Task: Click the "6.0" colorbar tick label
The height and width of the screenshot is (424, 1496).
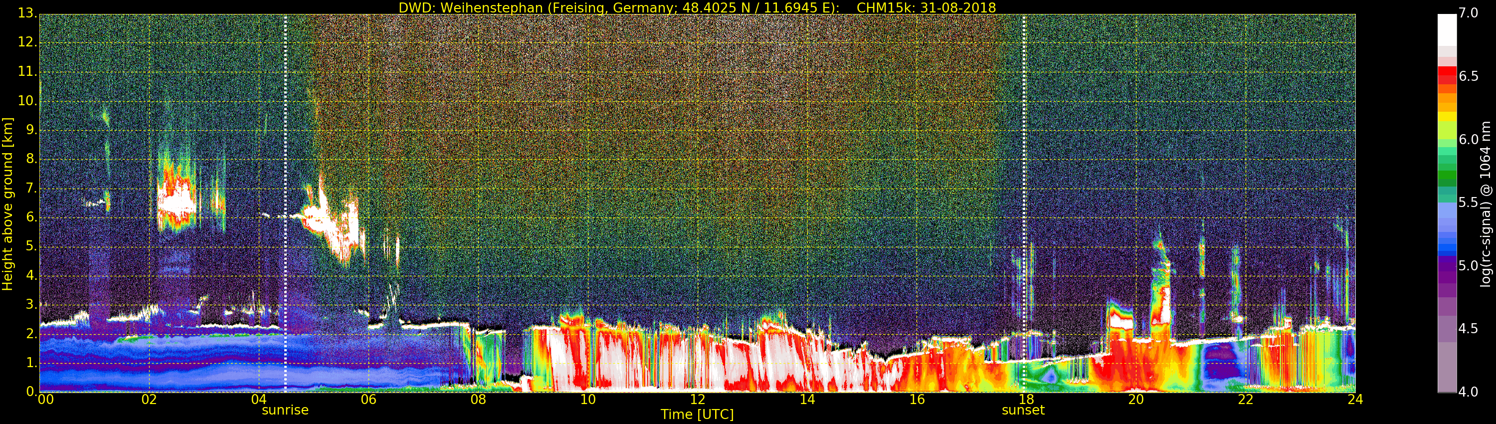Action: coord(1468,140)
